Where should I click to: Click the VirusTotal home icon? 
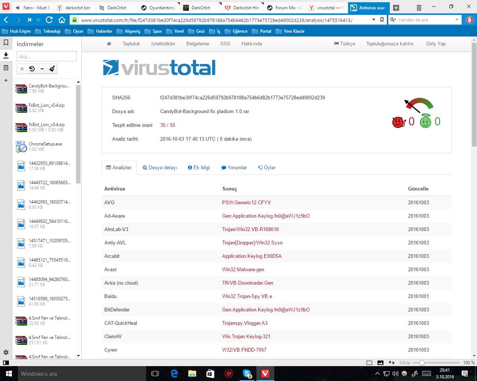[109, 44]
